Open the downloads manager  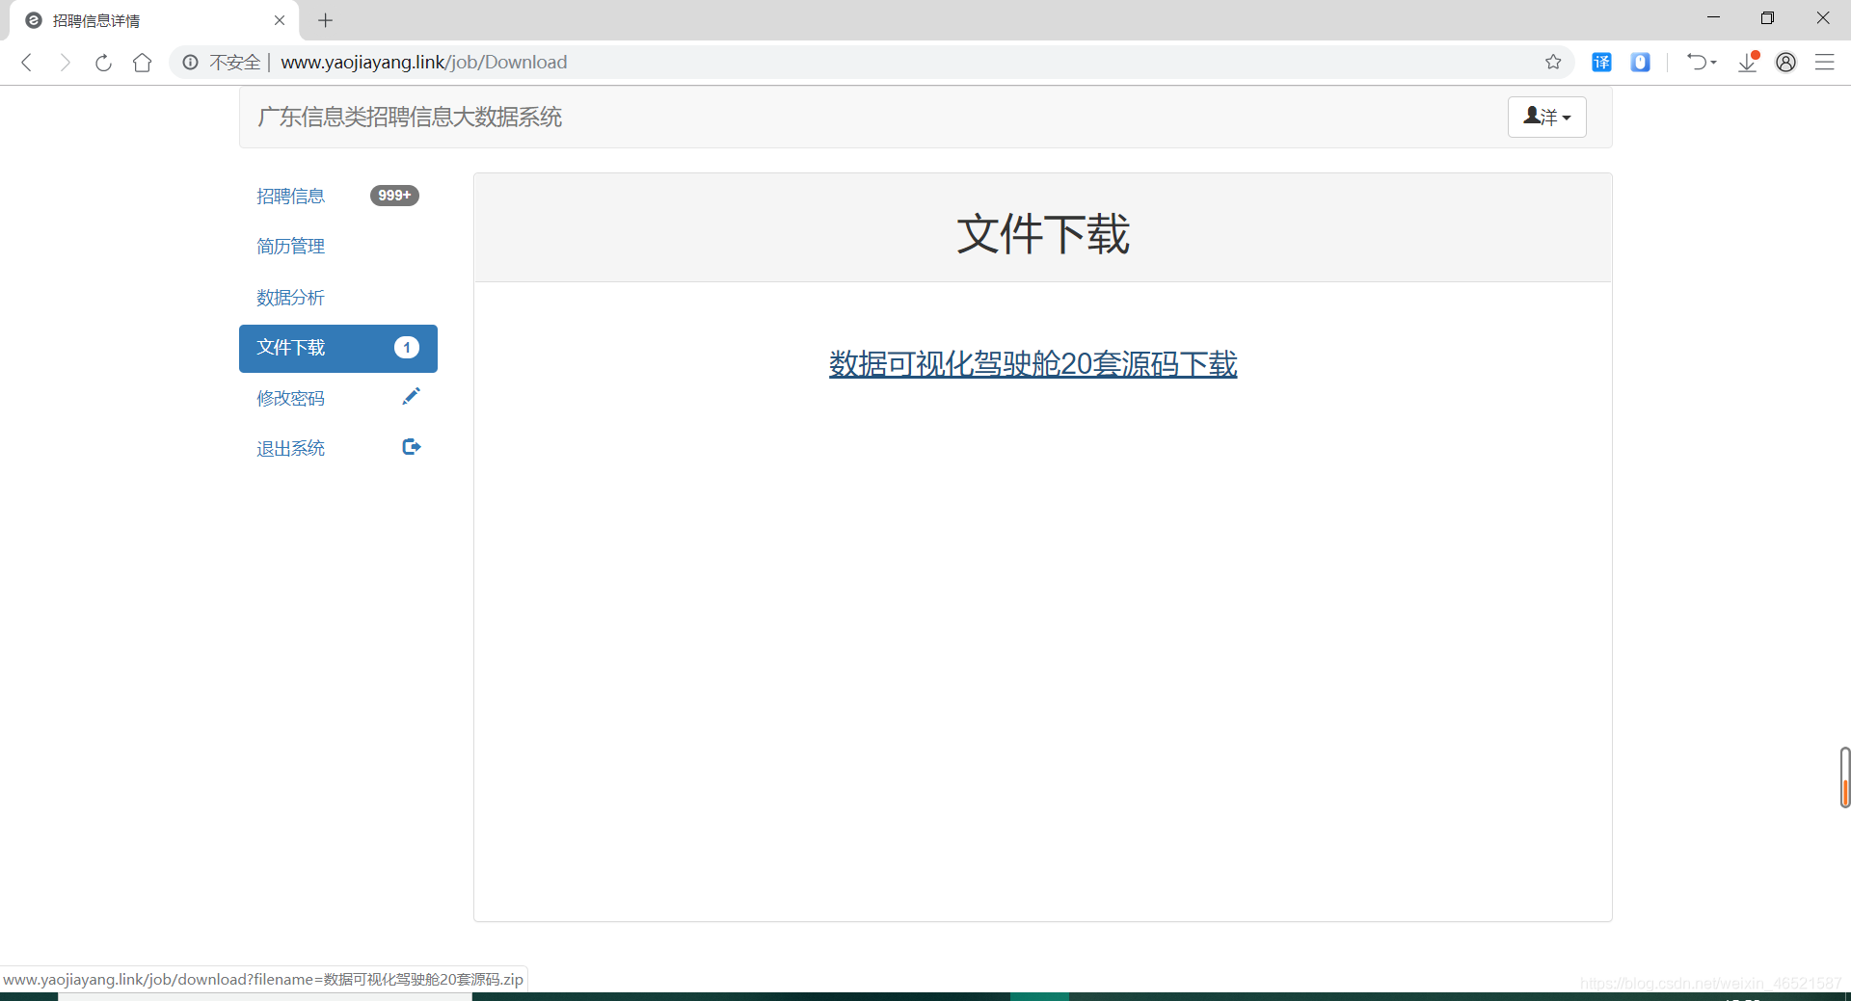(1748, 63)
